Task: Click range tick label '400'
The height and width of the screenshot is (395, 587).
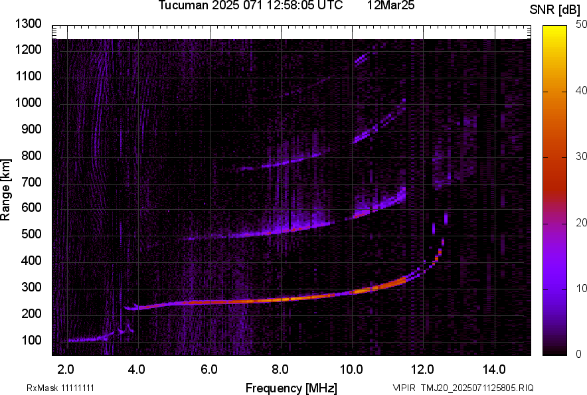Action: (31, 261)
